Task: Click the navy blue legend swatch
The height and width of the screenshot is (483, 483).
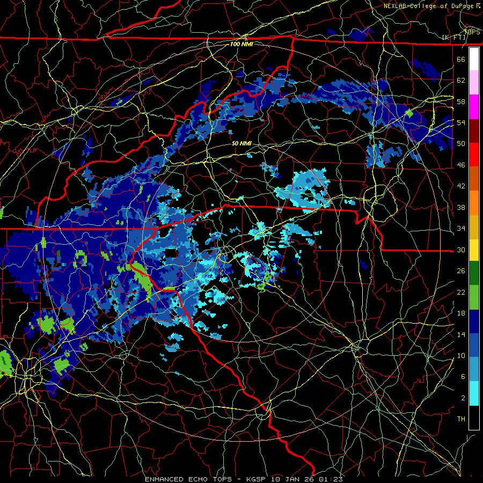Action: click(474, 321)
